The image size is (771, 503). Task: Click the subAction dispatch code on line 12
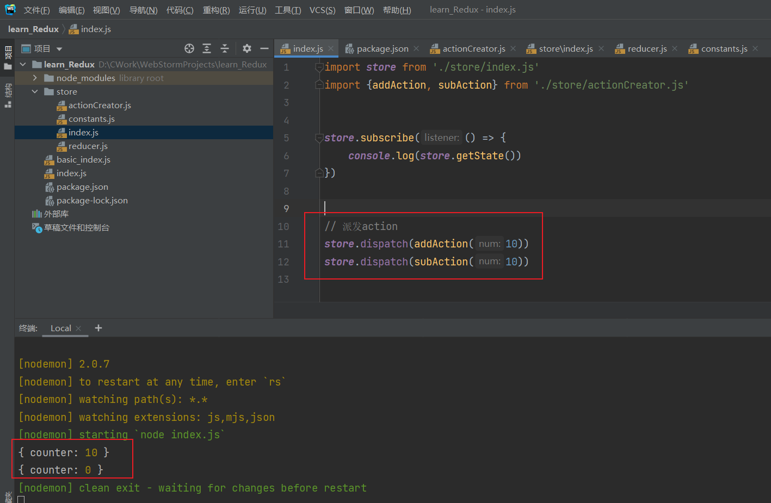coord(427,262)
